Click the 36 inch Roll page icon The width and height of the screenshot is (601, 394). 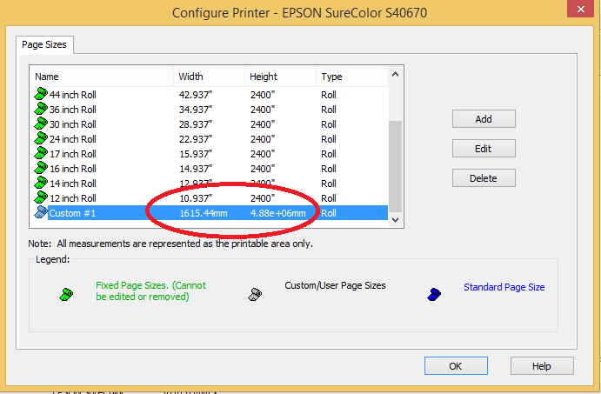point(40,110)
